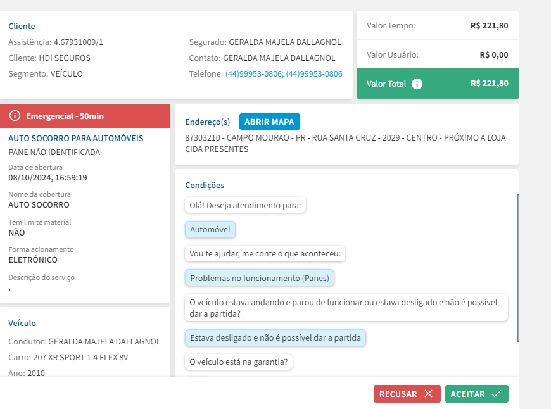
Task: Click the checkmark icon on ACEITAR
Action: [x=496, y=394]
